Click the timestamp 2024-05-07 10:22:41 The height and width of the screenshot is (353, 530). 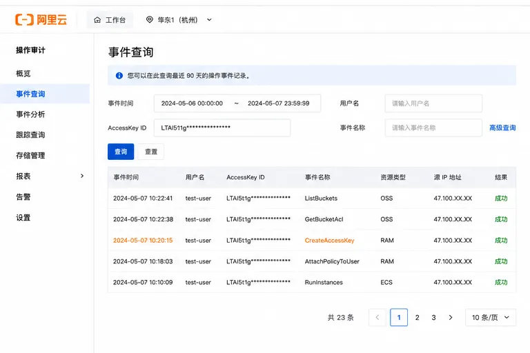143,199
